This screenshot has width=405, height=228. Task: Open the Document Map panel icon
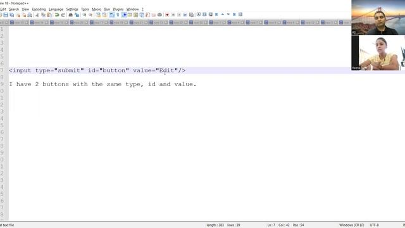pyautogui.click(x=136, y=15)
